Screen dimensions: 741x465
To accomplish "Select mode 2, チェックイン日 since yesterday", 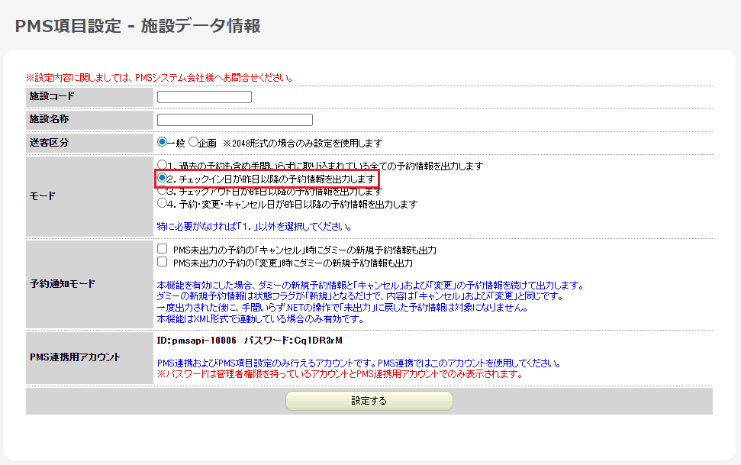I will [x=162, y=178].
